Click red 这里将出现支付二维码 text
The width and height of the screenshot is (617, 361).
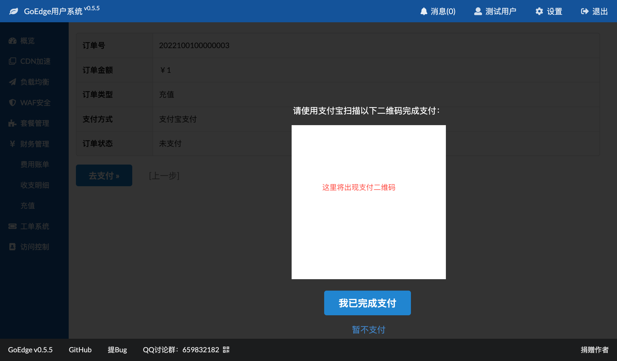(359, 187)
